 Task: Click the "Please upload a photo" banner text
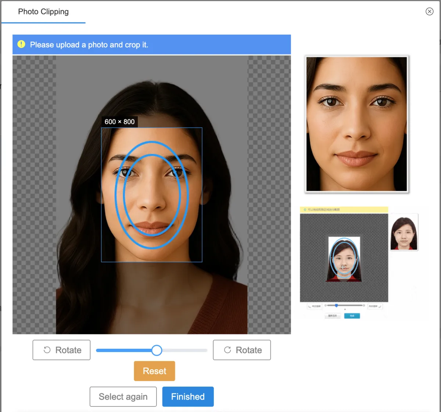(x=89, y=45)
